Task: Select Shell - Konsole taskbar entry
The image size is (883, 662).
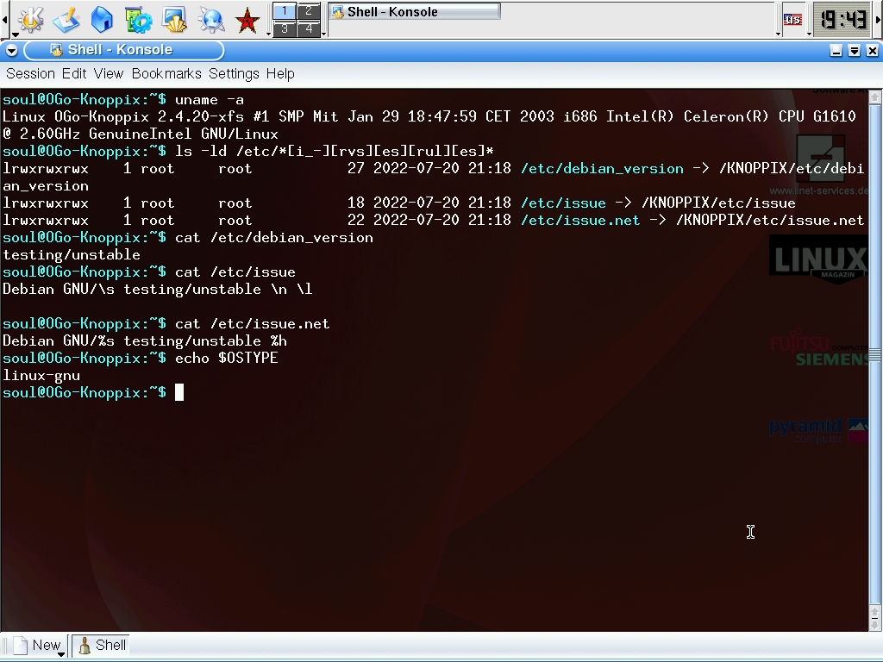Action: (x=415, y=12)
